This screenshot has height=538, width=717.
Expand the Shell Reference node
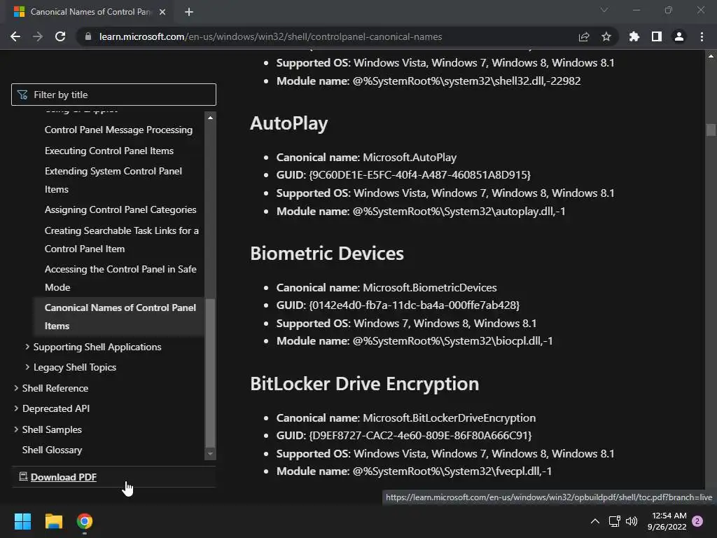(16, 388)
